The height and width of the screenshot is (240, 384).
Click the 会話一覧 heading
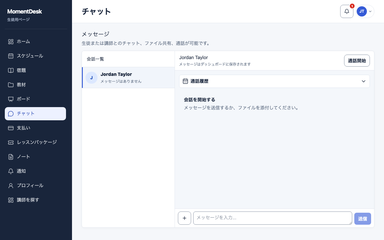click(x=95, y=59)
